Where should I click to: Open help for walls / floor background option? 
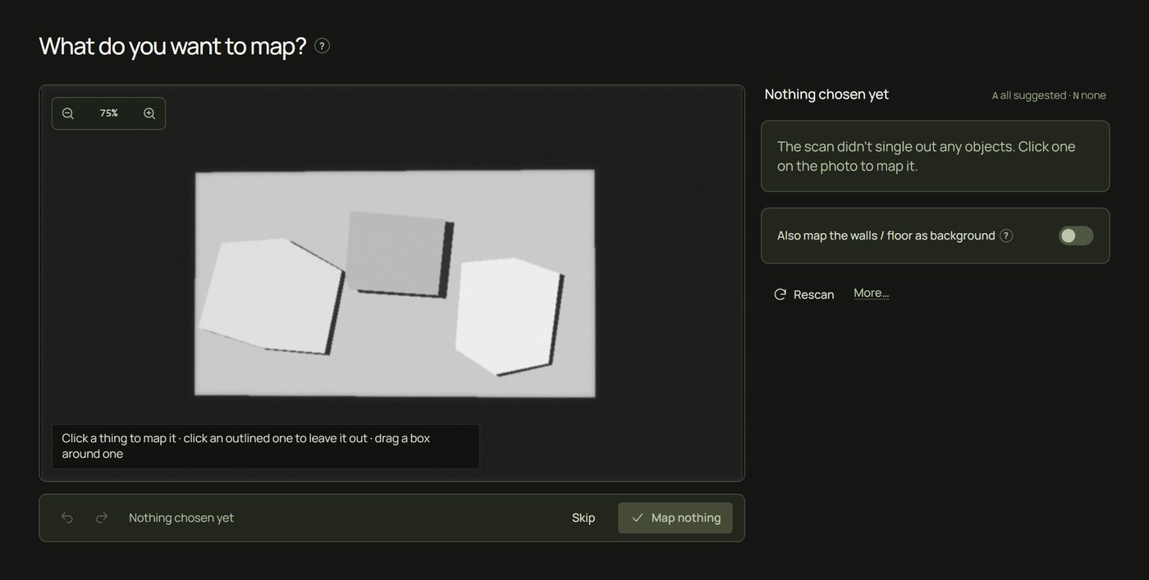(1006, 235)
